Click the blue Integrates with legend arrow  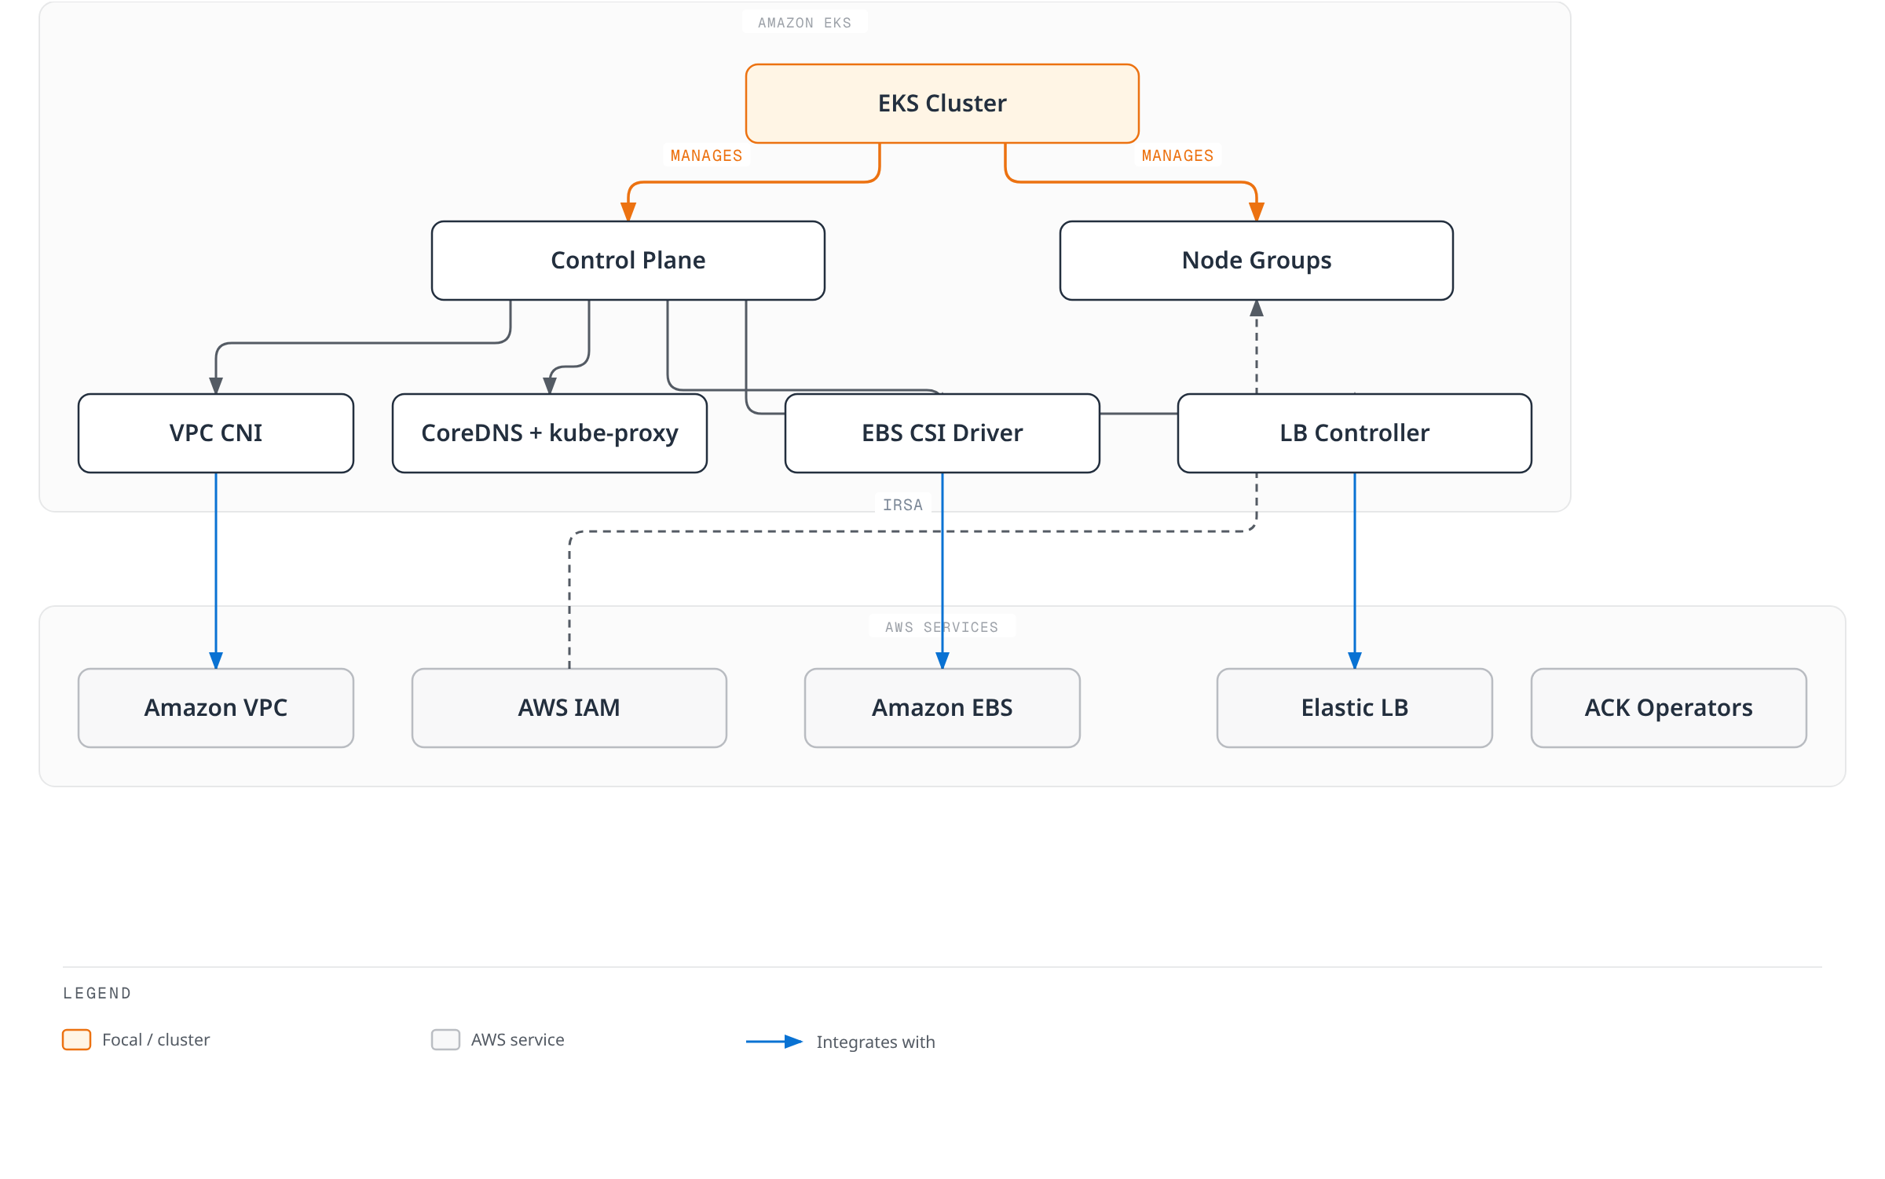(x=774, y=1042)
